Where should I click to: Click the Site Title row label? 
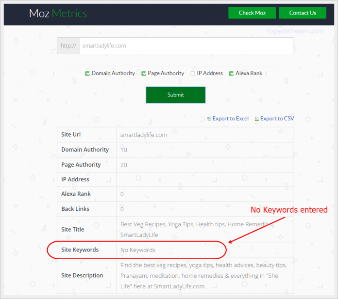pyautogui.click(x=73, y=230)
